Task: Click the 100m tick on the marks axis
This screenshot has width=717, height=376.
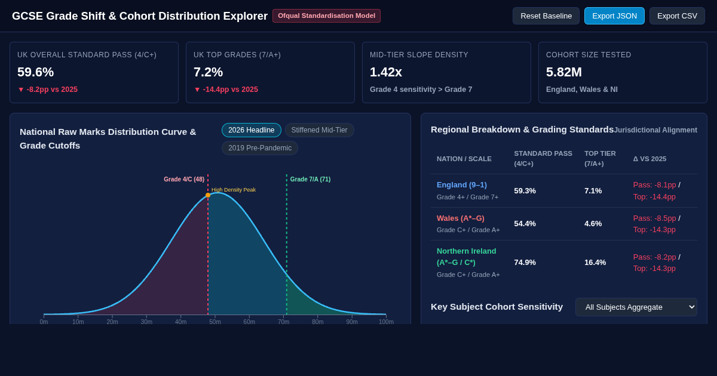Action: point(386,322)
